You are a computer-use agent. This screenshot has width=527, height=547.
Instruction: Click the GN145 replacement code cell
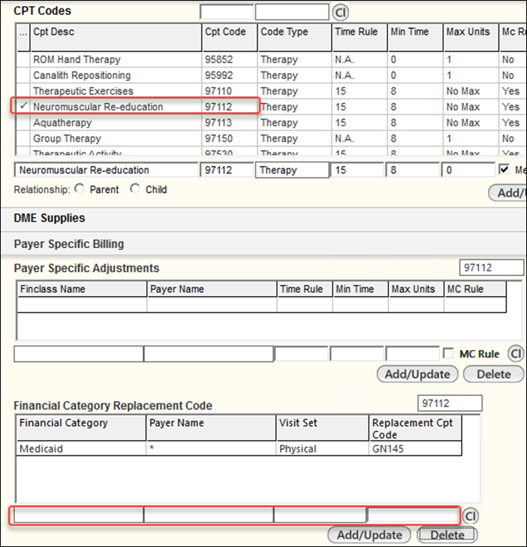pos(415,449)
